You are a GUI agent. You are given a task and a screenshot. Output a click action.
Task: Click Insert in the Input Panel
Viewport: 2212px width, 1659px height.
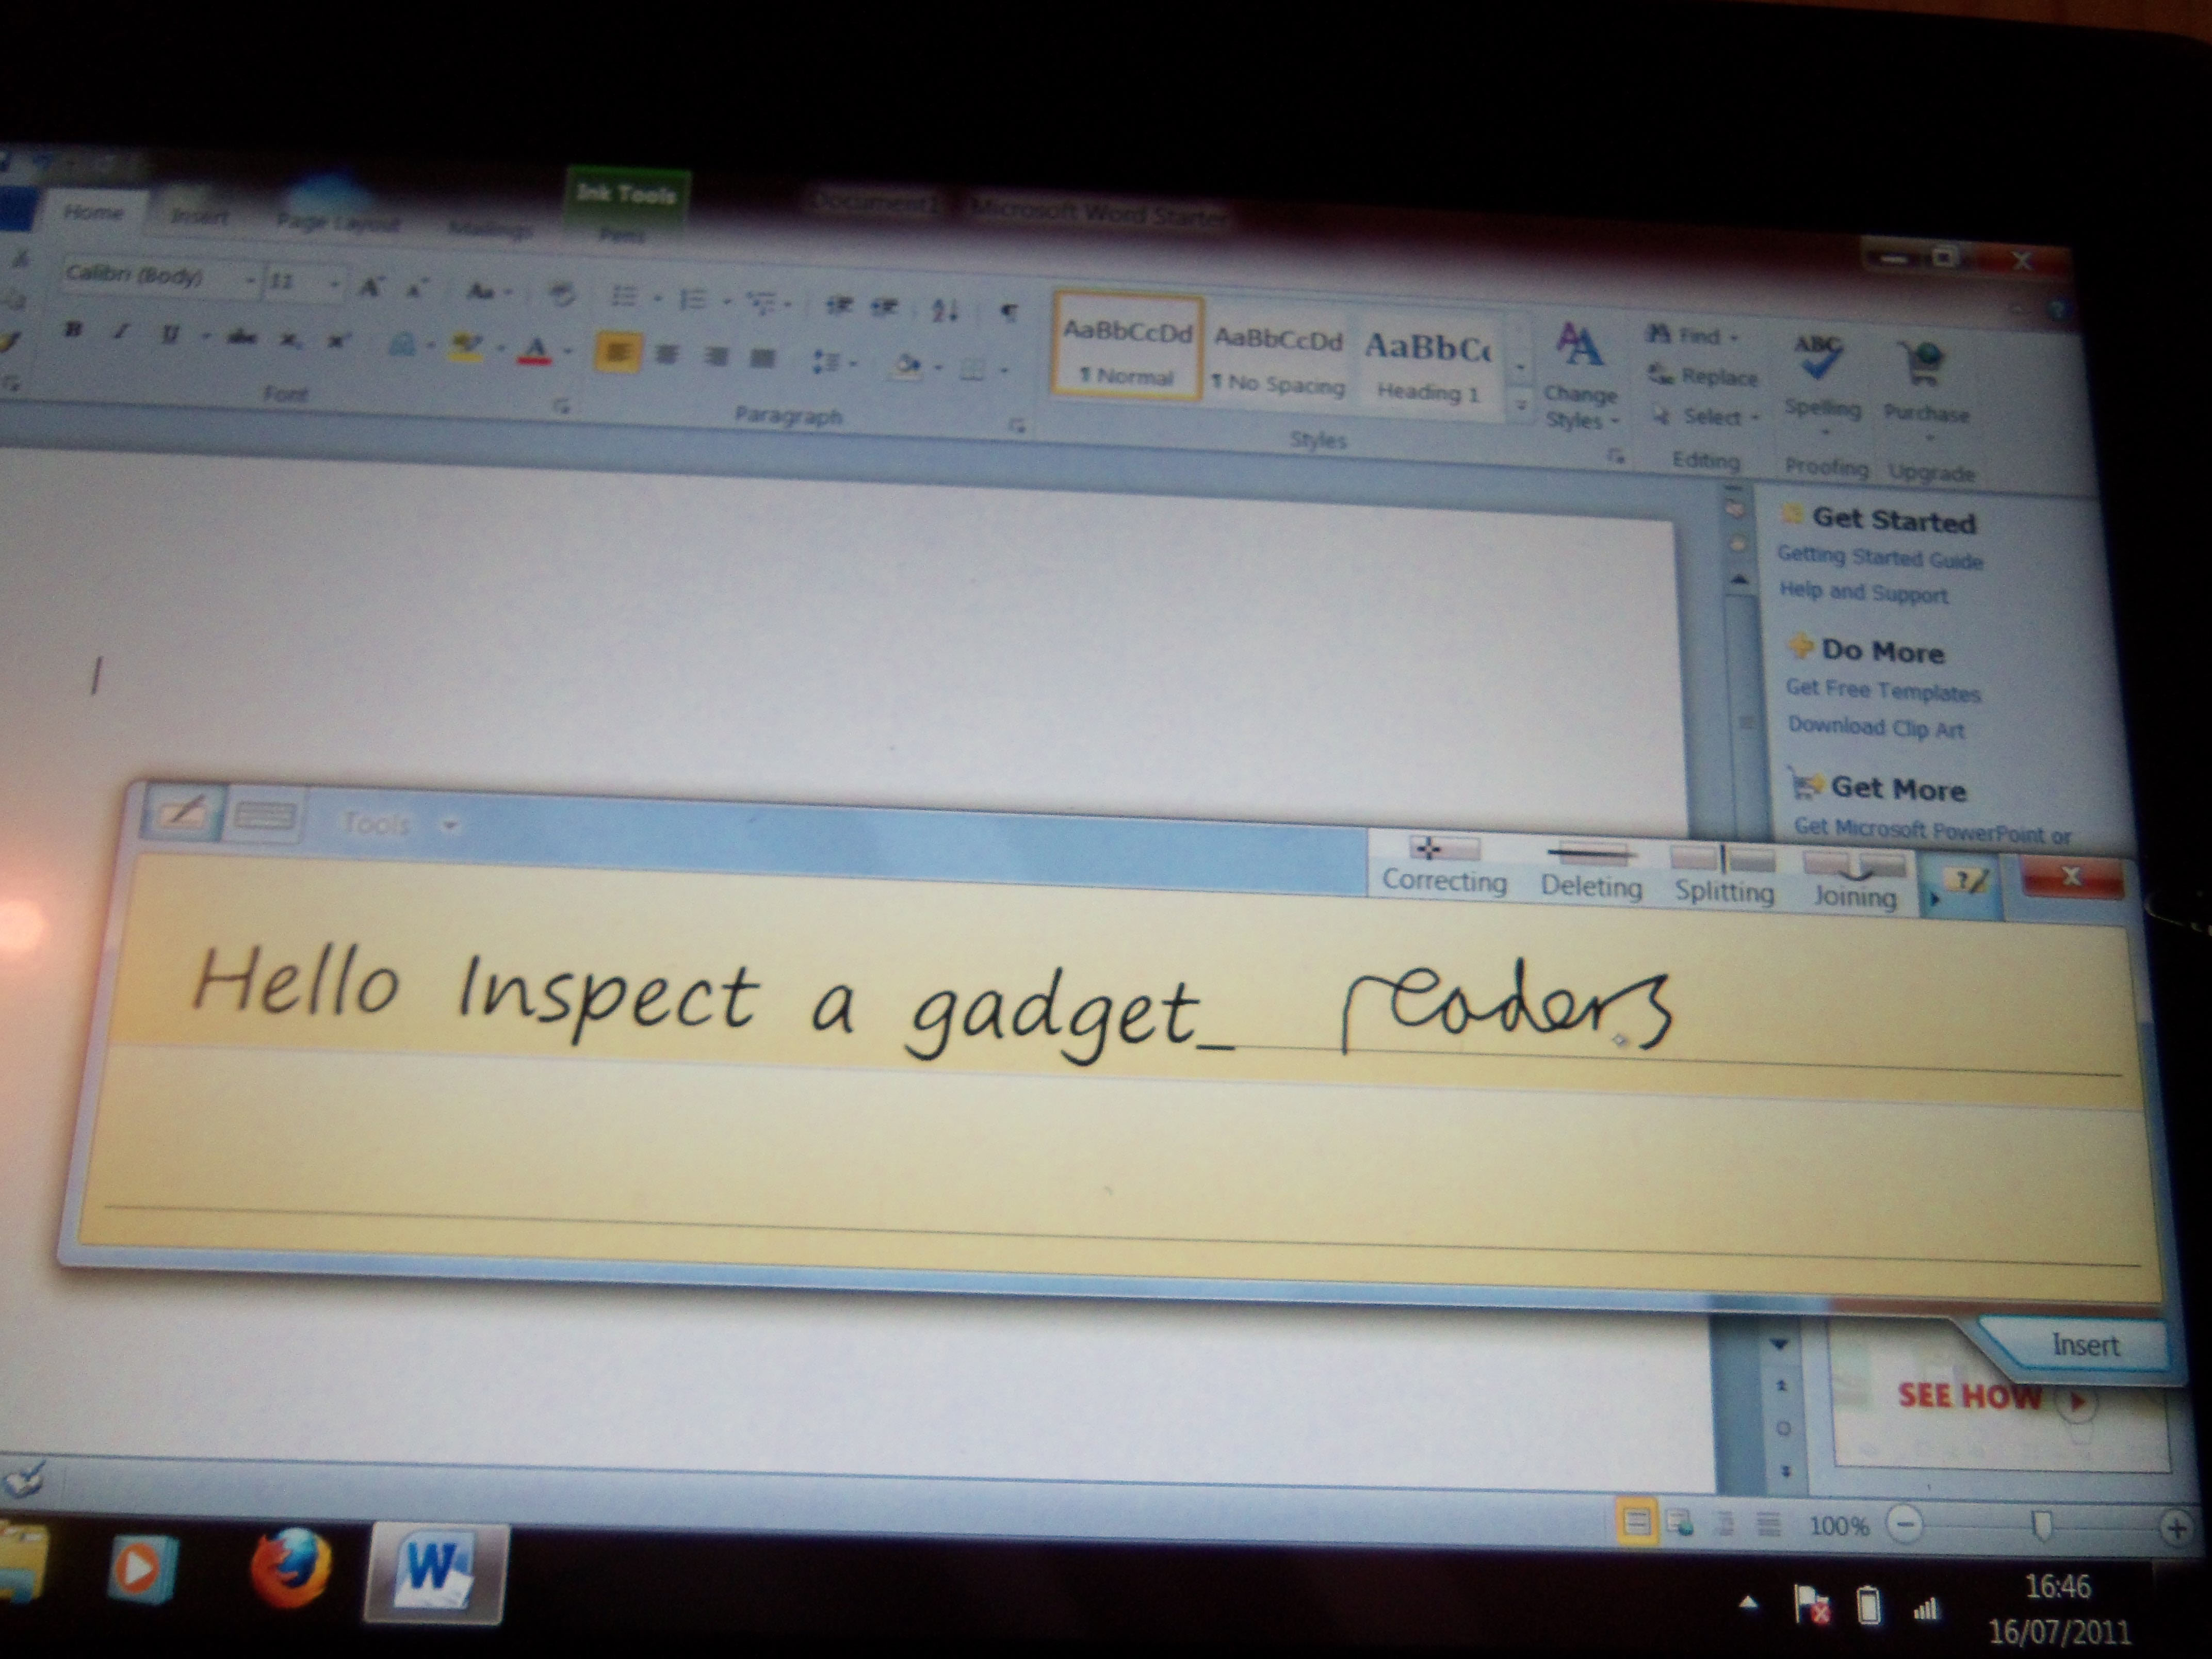[2085, 1345]
